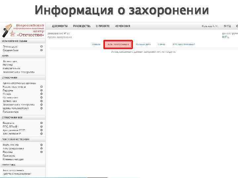Open Пользователи link
Image resolution: width=238 pixels, height=178 pixels.
pos(11,112)
